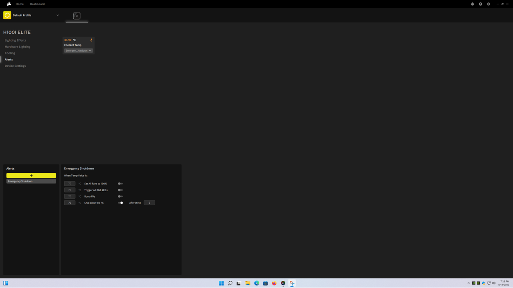The height and width of the screenshot is (288, 513).
Task: Select the Alerts section
Action: [9, 60]
